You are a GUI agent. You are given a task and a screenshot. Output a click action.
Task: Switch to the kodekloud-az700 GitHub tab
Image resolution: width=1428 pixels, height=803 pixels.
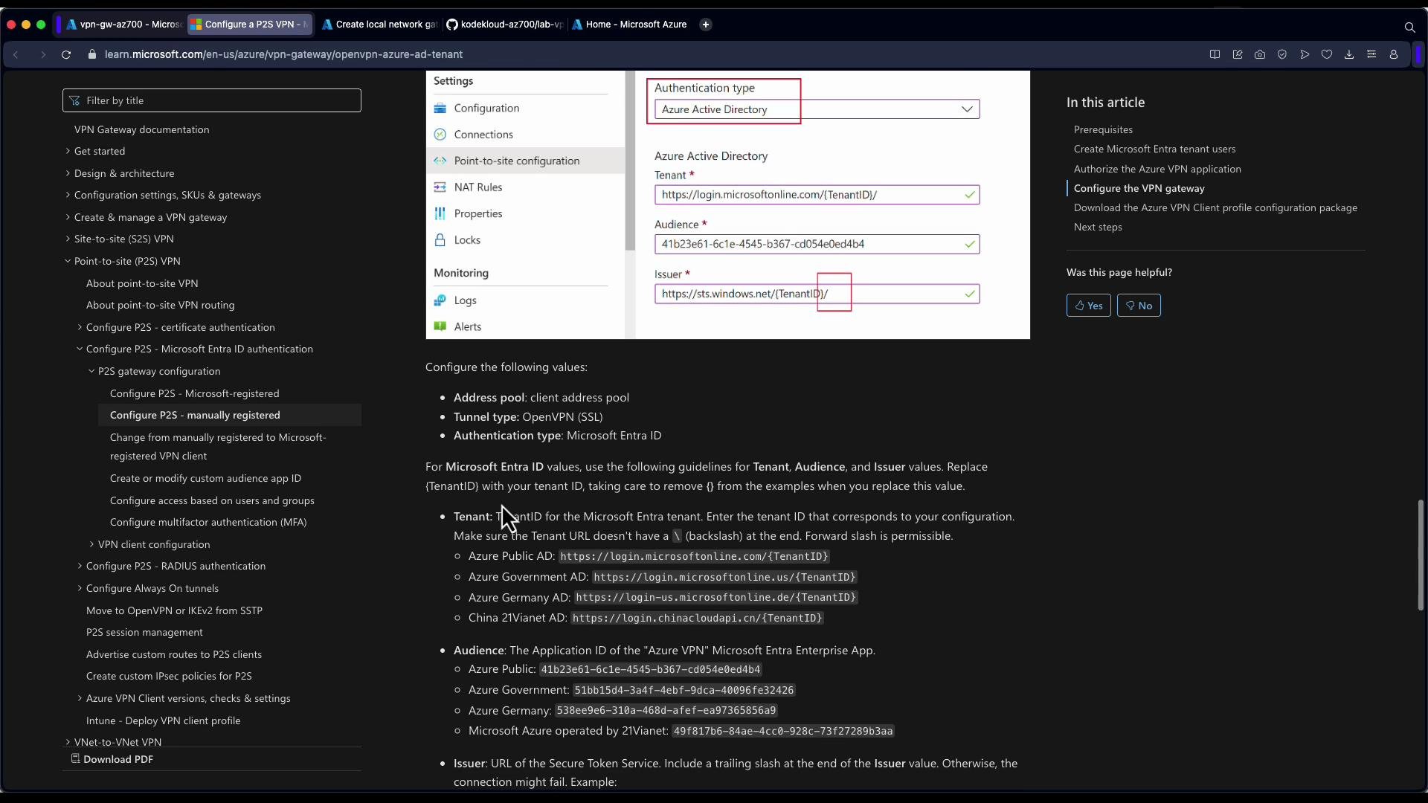coord(505,25)
